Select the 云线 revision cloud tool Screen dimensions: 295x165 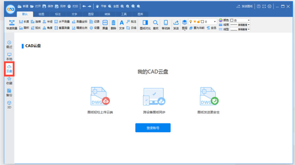pyautogui.click(x=131, y=28)
